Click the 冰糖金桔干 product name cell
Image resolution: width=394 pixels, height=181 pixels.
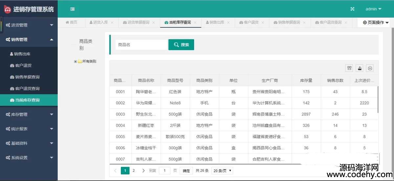click(x=146, y=148)
